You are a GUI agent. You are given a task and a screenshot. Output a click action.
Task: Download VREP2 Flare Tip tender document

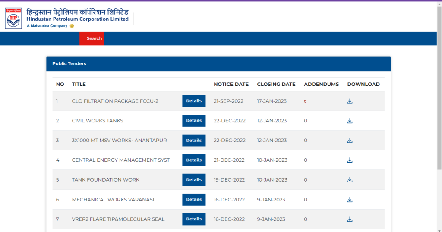pyautogui.click(x=350, y=219)
